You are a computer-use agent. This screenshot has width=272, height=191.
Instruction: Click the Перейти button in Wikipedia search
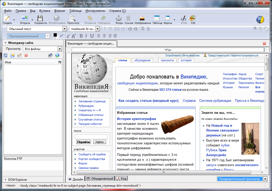click(84, 142)
